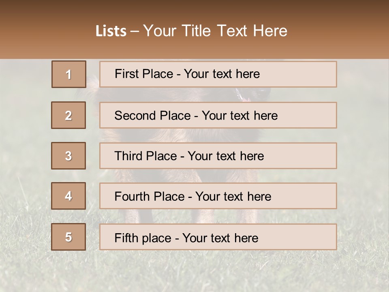Click the number 1 box
389x292 pixels.
click(68, 74)
